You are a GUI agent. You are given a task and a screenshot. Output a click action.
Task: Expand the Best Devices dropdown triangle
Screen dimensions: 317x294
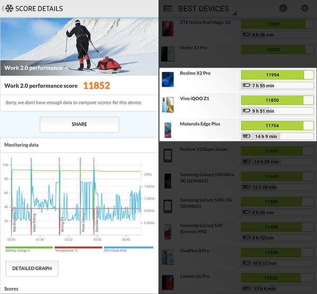[235, 13]
